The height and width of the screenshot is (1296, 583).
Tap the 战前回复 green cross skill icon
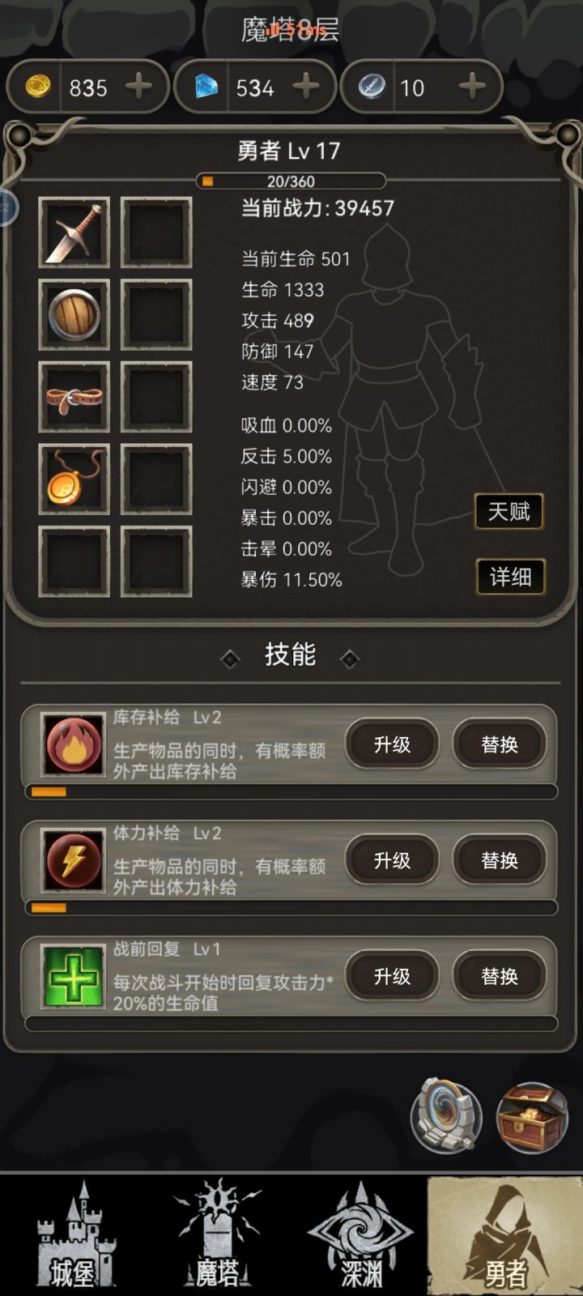(x=74, y=977)
